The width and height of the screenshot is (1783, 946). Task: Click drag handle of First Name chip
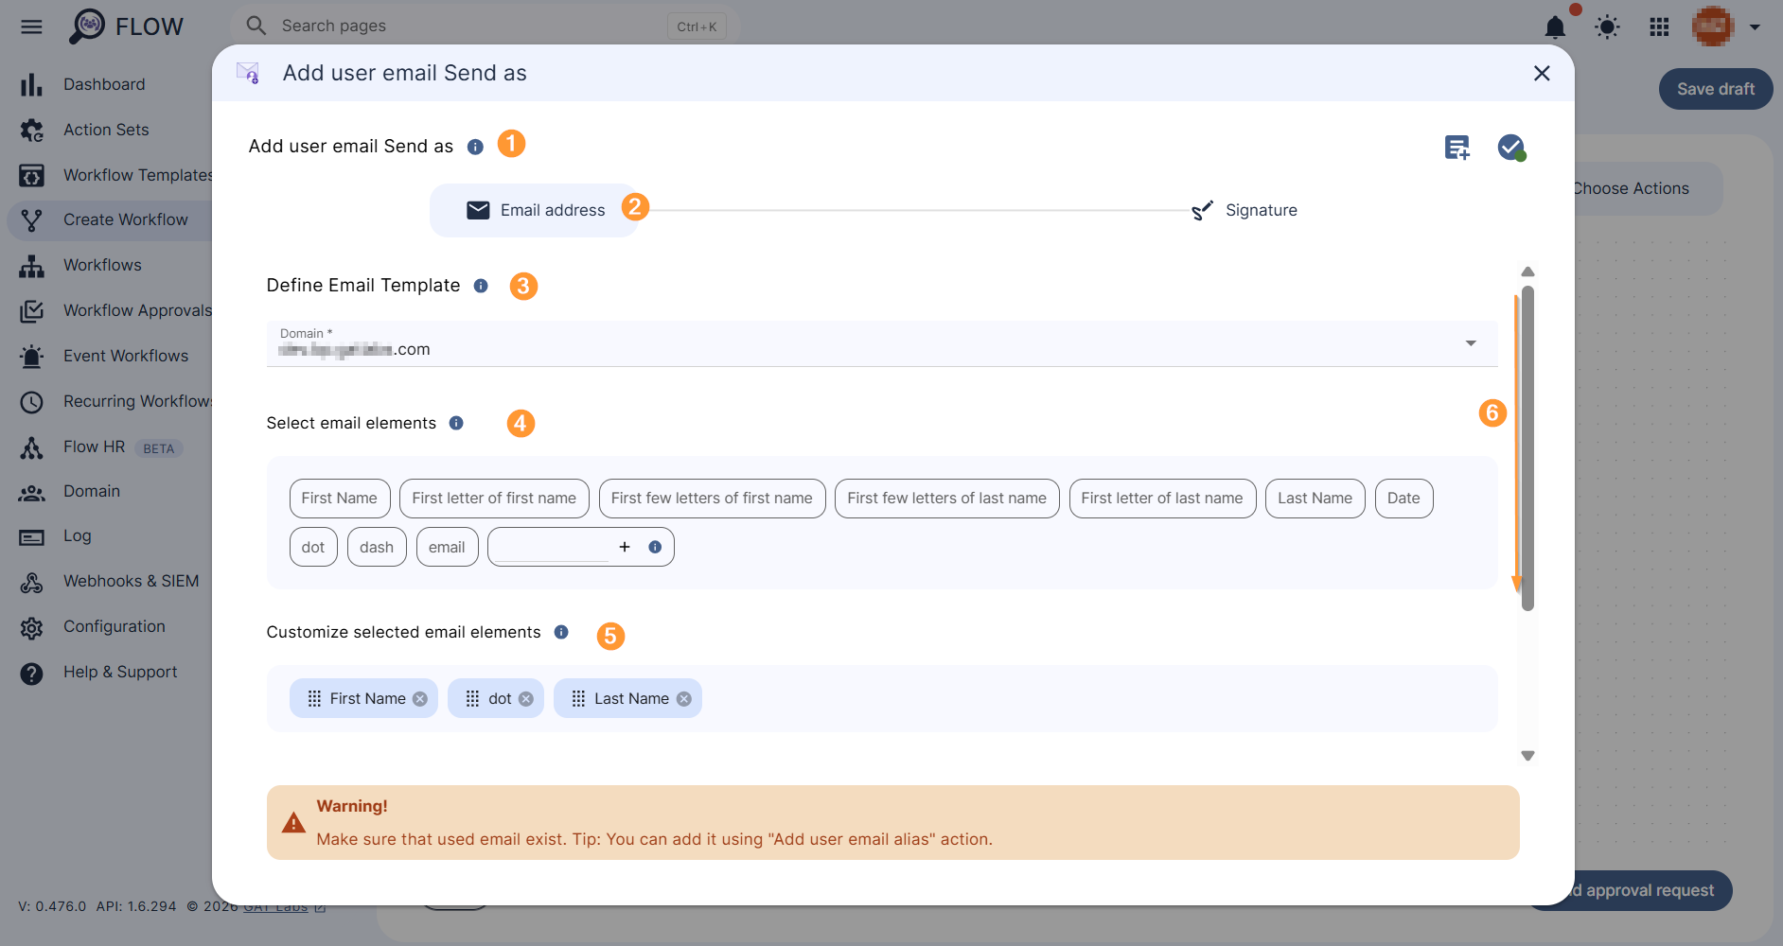[x=314, y=698]
